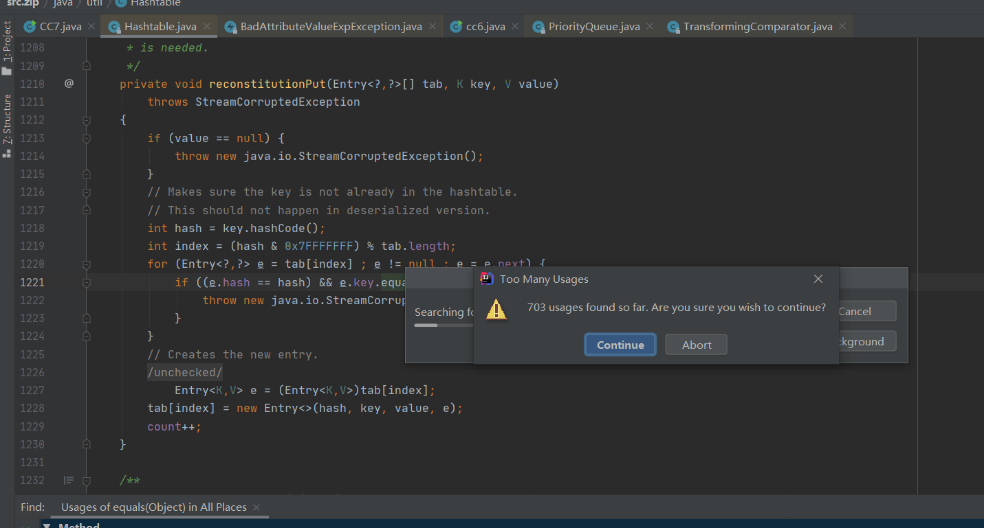Image resolution: width=984 pixels, height=528 pixels.
Task: Collapse the fold marker at line 1223
Action: 87,318
